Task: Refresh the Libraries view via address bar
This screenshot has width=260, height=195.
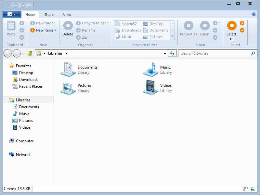Action: click(x=172, y=53)
